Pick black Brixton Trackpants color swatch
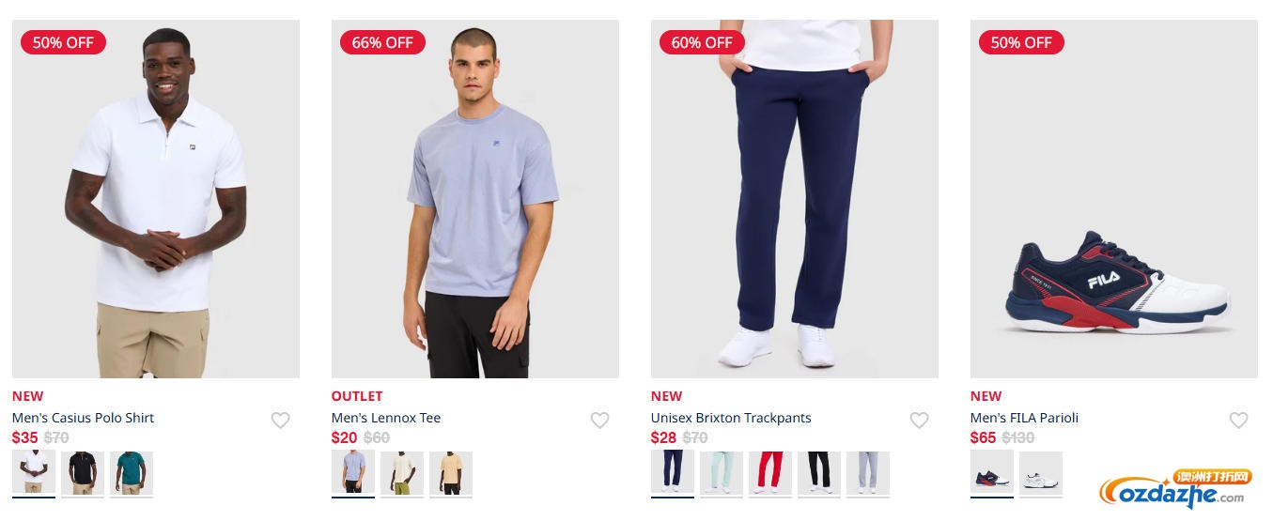This screenshot has width=1273, height=521. [819, 473]
